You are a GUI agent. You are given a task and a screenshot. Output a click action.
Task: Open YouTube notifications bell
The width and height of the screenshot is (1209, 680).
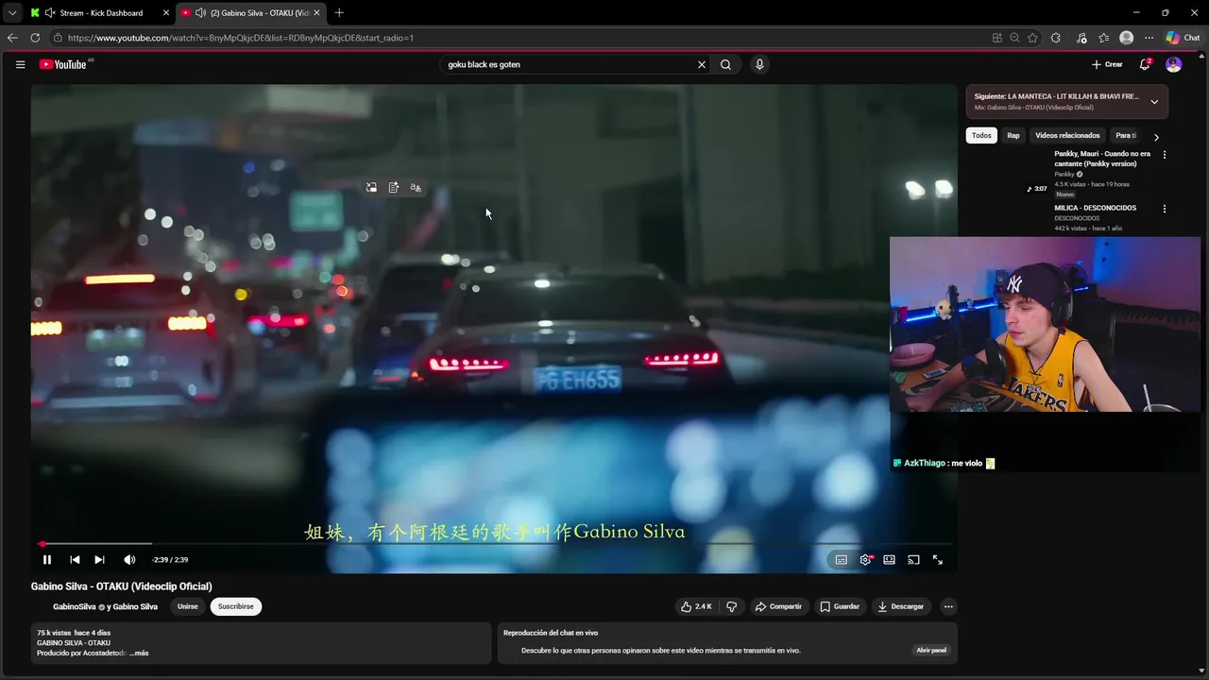click(1145, 64)
